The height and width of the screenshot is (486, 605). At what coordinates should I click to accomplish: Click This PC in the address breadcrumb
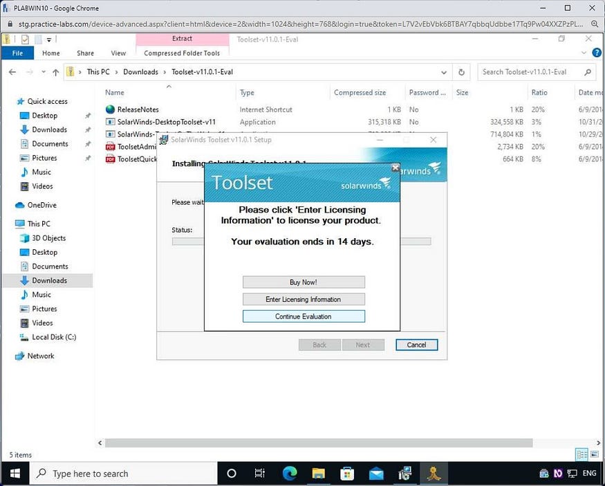click(x=98, y=72)
